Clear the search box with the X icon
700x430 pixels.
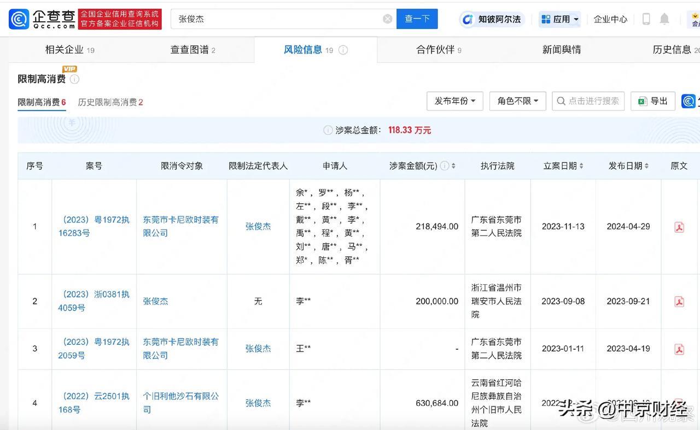[x=388, y=19]
